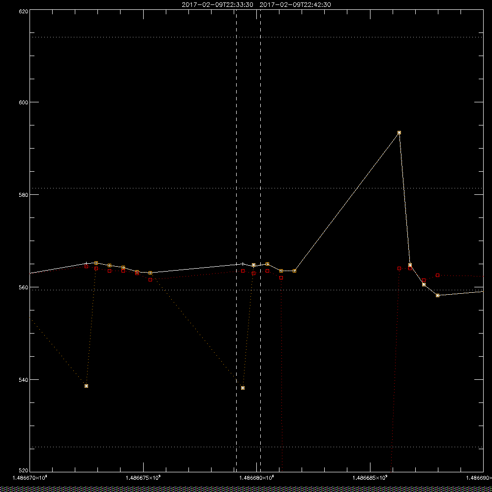Click the 580 y-axis label
Viewport: 492px width, 492px height.
(24, 194)
